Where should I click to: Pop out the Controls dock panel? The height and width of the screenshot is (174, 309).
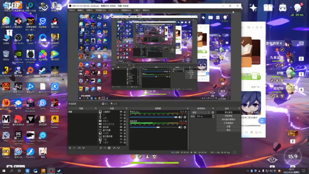pos(239,108)
